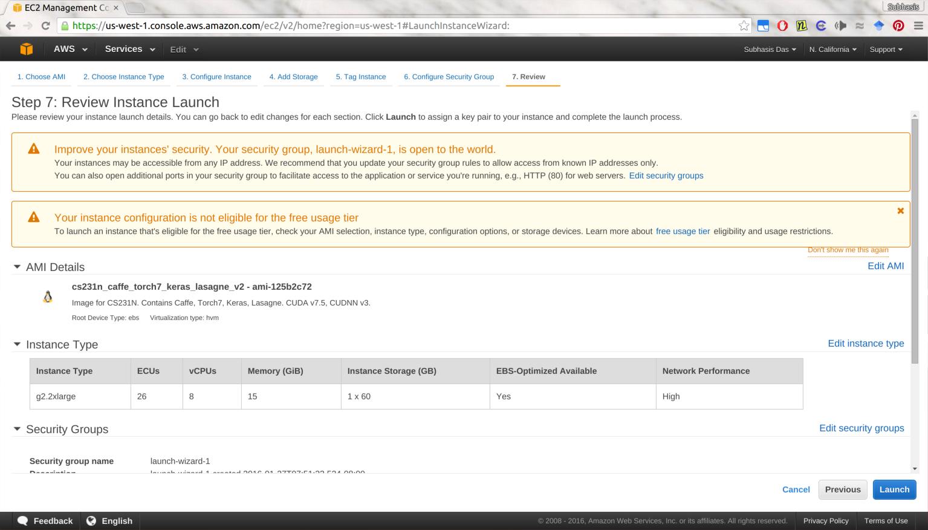Image resolution: width=928 pixels, height=530 pixels.
Task: Open the Services menu
Action: (x=129, y=49)
